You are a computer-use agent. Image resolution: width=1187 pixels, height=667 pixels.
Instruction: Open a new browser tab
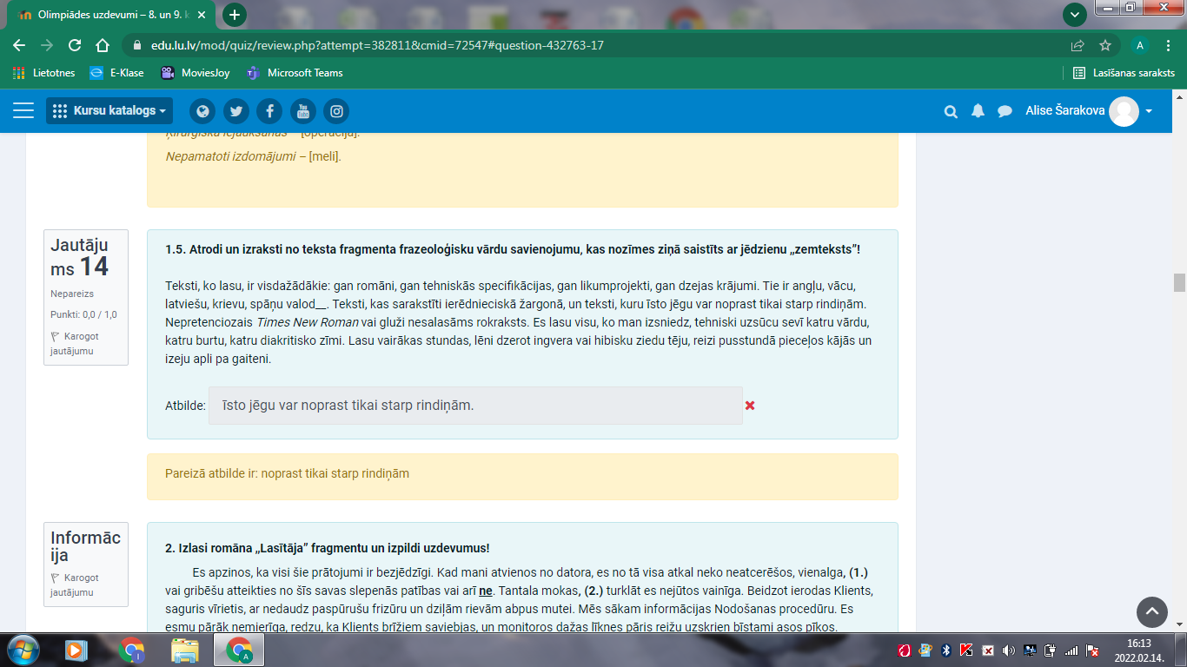235,15
